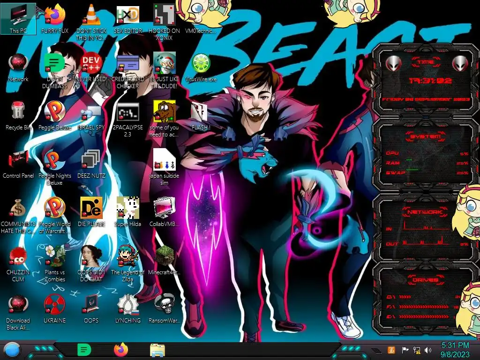This screenshot has height=360, width=480.
Task: Select the money bag game icon
Action: tap(18, 216)
